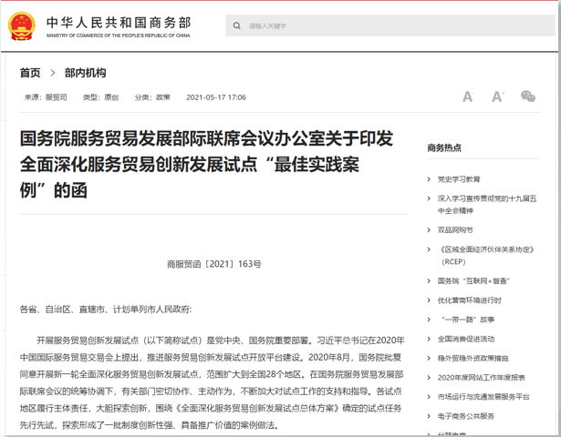Open "一带一路"故事 link
The image size is (561, 437).
coord(468,320)
